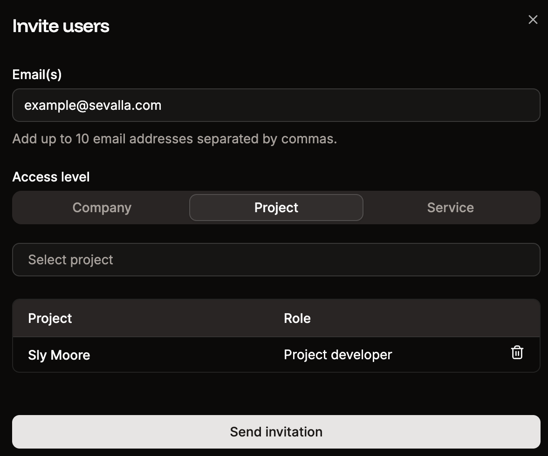Toggle Company in the access level selector
548x456 pixels.
tap(102, 208)
